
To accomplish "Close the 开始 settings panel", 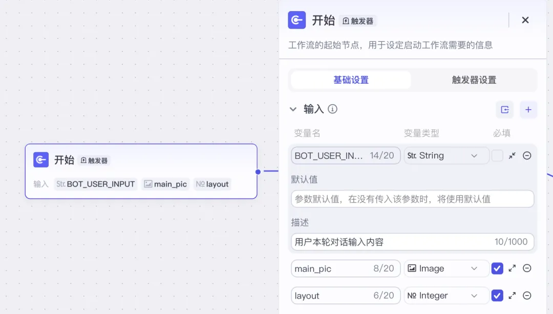I will coord(525,20).
